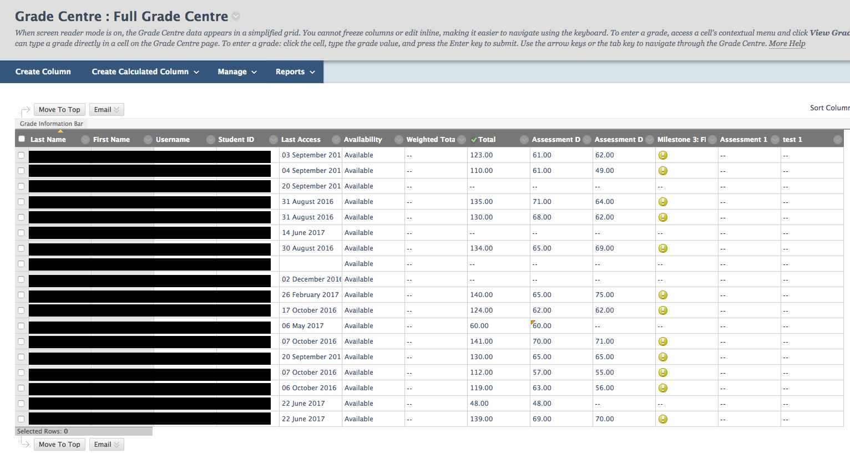Select the 57.00 assessment cell
Viewport: 850px width, 464px height.
point(561,373)
